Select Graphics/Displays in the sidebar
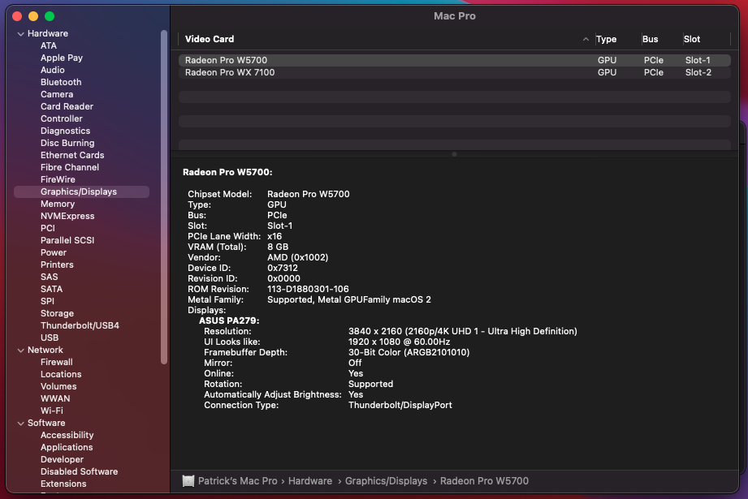Viewport: 748px width, 499px height. [81, 191]
